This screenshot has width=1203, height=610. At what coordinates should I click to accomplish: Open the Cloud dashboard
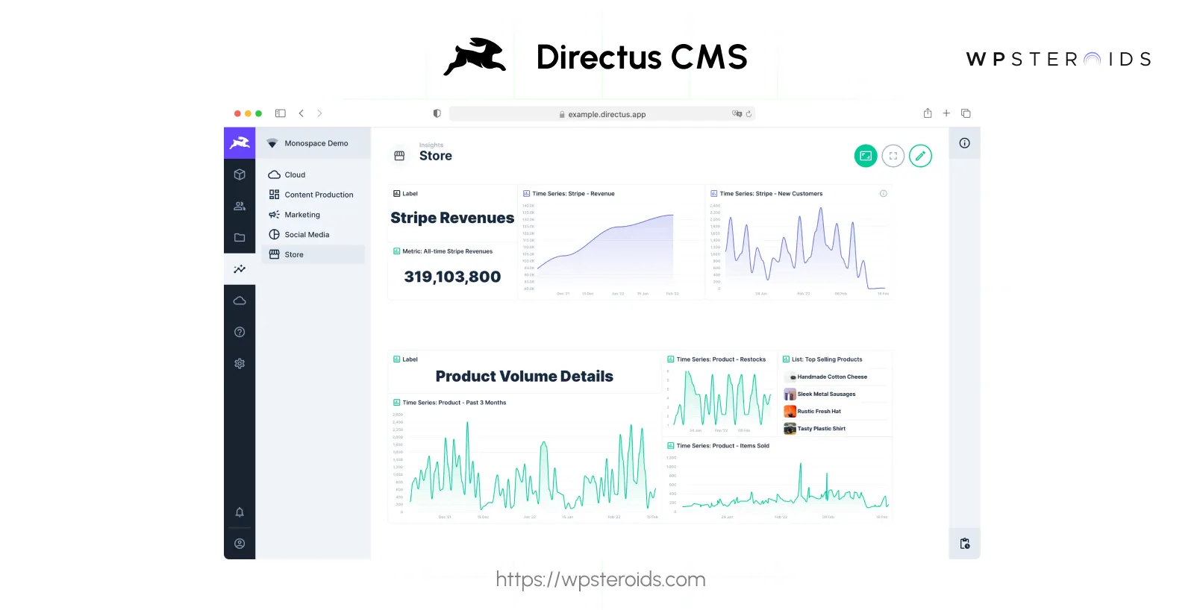(x=313, y=174)
